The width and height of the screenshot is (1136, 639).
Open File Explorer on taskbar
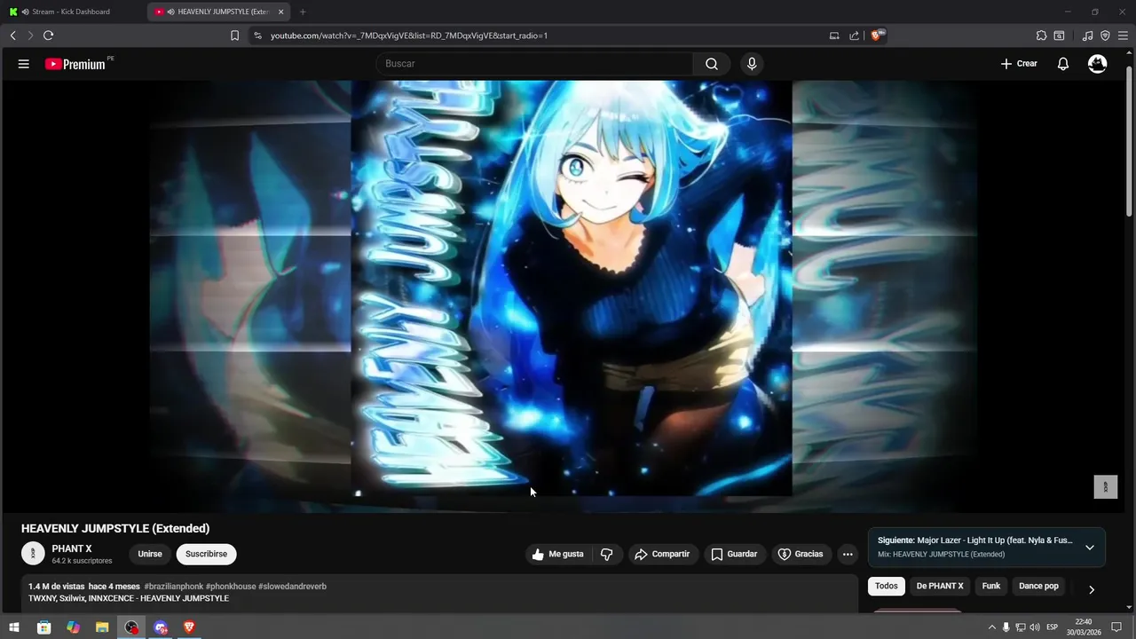[x=102, y=627]
